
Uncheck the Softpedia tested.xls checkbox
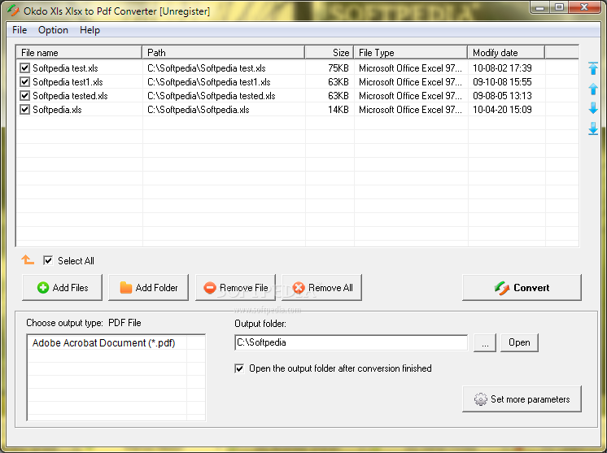(x=24, y=95)
